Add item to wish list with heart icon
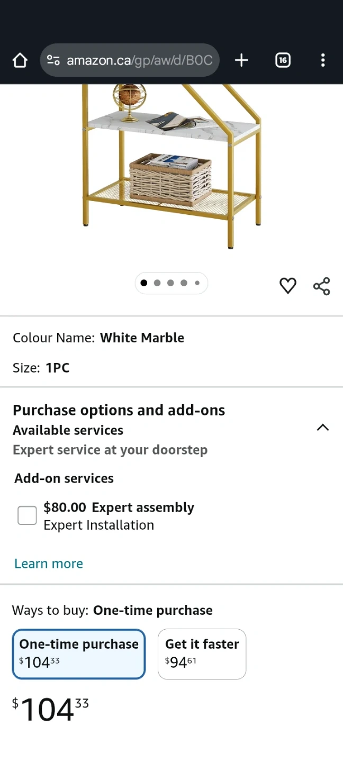 [x=288, y=286]
